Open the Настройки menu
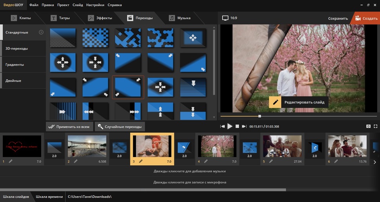Viewport: 380px width, 202px height. [95, 5]
